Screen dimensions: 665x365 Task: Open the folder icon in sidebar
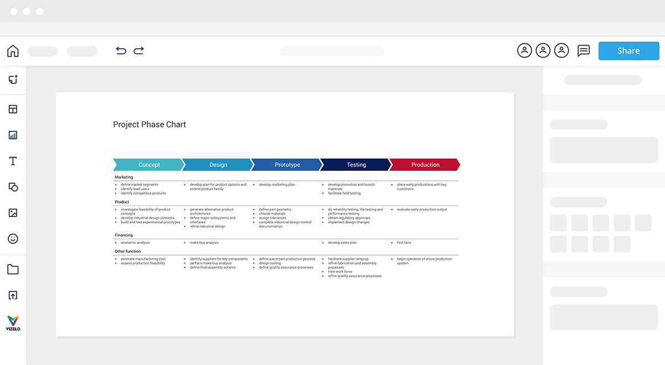(13, 270)
